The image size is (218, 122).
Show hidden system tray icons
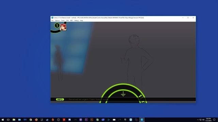[198, 120]
